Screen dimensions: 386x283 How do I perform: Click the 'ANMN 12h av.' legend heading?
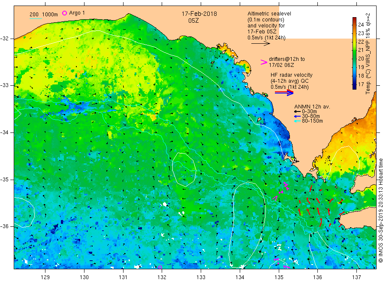(312, 107)
